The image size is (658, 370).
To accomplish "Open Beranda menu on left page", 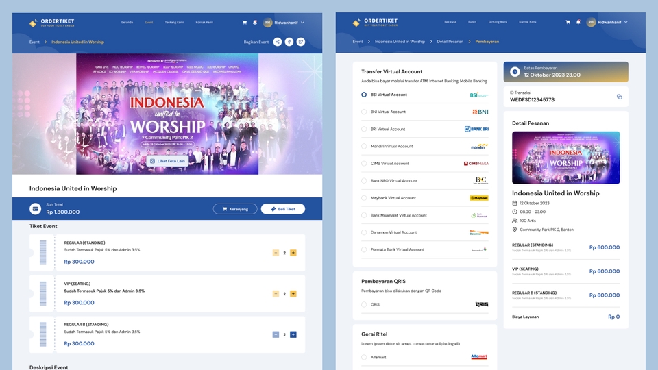I will (127, 22).
